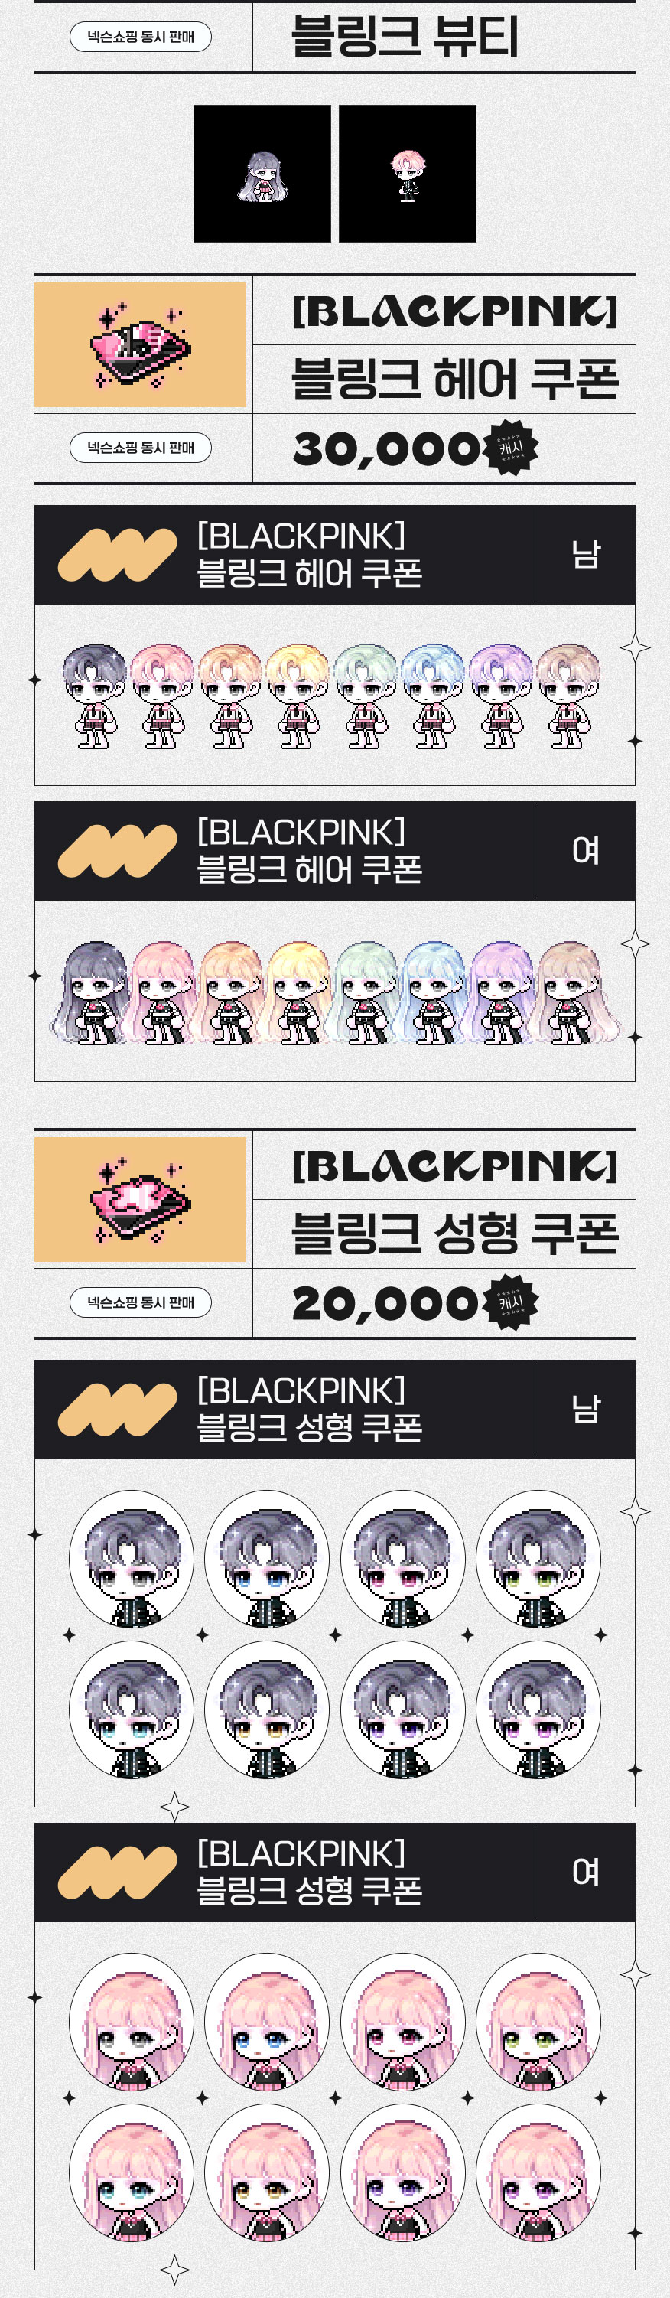Click the 여 tab of 성형 coupon header
The image size is (670, 2298).
click(585, 1873)
